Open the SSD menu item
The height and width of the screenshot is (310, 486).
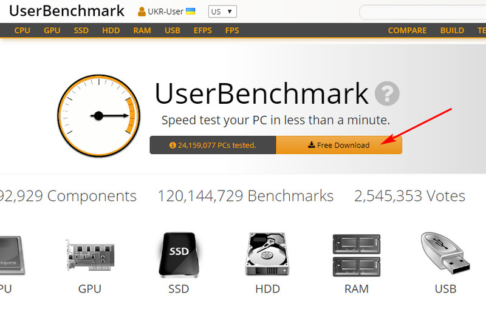[x=81, y=30]
